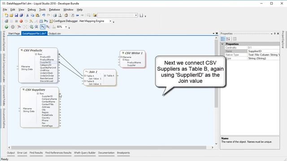Click the Save All toolbar icon

[x=21, y=15]
